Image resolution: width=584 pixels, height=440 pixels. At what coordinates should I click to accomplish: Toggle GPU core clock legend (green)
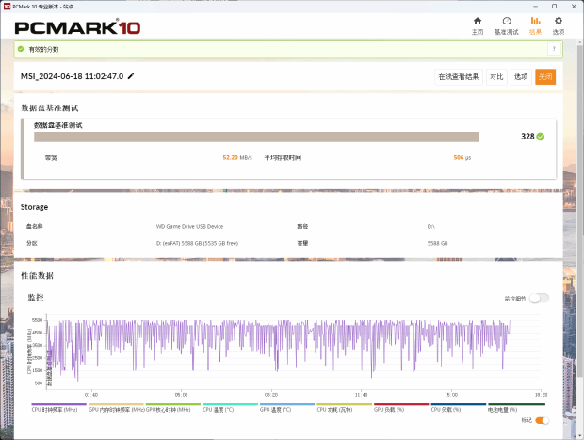(172, 407)
